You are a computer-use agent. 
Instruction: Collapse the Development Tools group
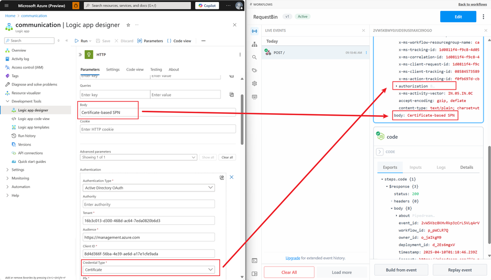pyautogui.click(x=7, y=101)
